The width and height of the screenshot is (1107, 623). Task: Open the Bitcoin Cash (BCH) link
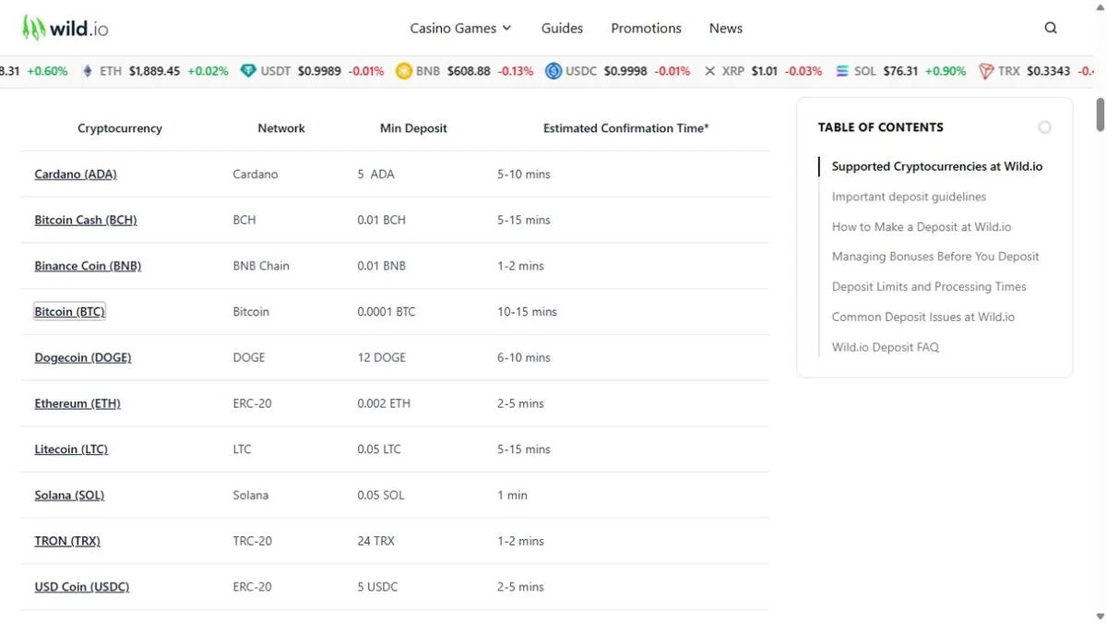coord(86,220)
